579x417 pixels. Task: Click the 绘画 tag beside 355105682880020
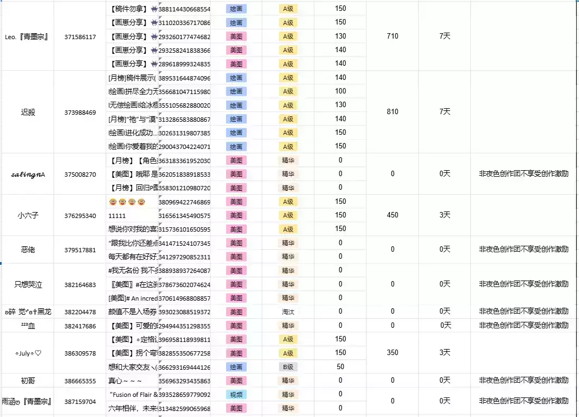(x=236, y=105)
